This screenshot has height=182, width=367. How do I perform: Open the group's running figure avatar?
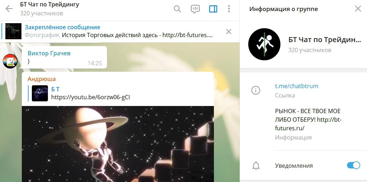[264, 44]
